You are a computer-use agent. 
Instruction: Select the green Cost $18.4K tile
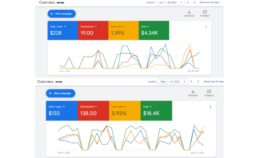pos(156,111)
